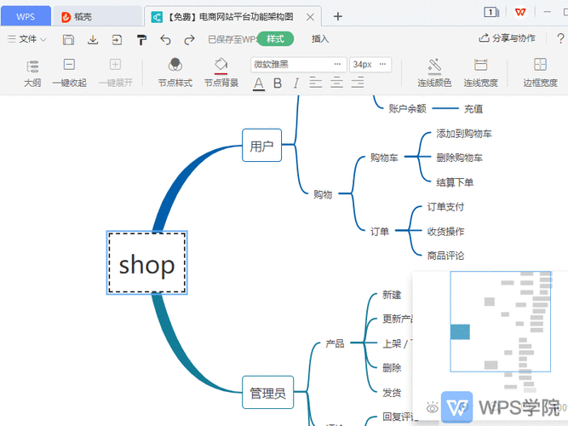Select the 账户余额 node

407,108
